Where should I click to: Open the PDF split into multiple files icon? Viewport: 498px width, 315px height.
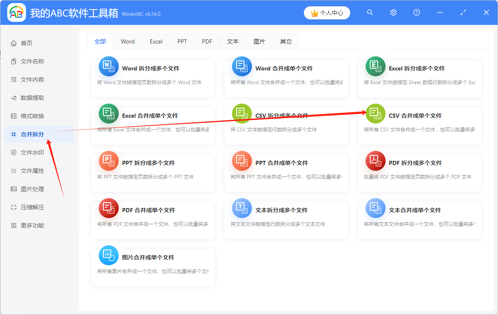tap(376, 161)
